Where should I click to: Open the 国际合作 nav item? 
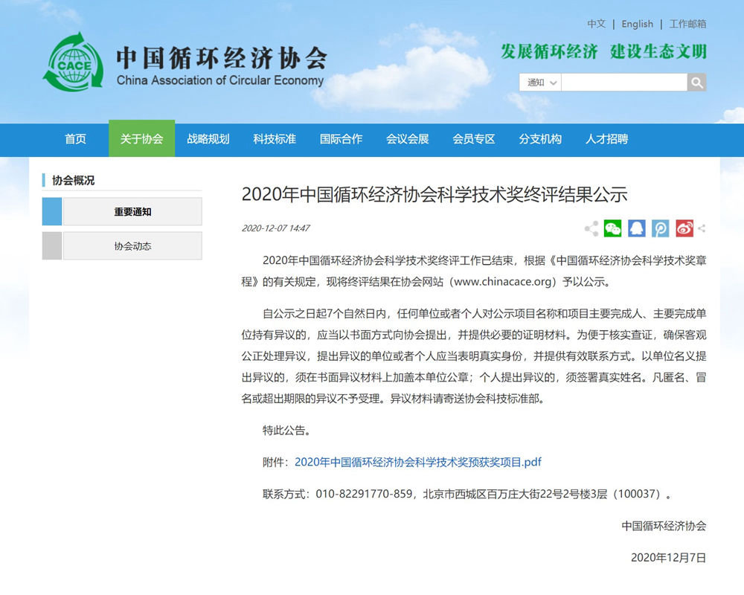[x=341, y=139]
